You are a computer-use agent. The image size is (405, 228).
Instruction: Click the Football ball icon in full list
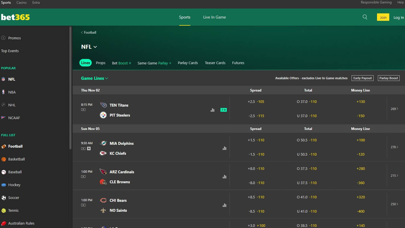(3, 146)
